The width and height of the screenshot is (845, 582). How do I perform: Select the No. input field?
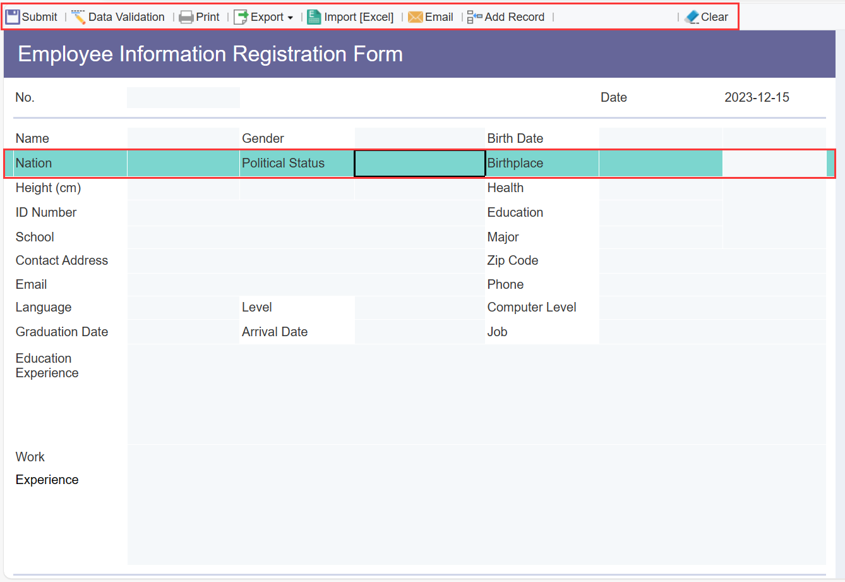[183, 97]
